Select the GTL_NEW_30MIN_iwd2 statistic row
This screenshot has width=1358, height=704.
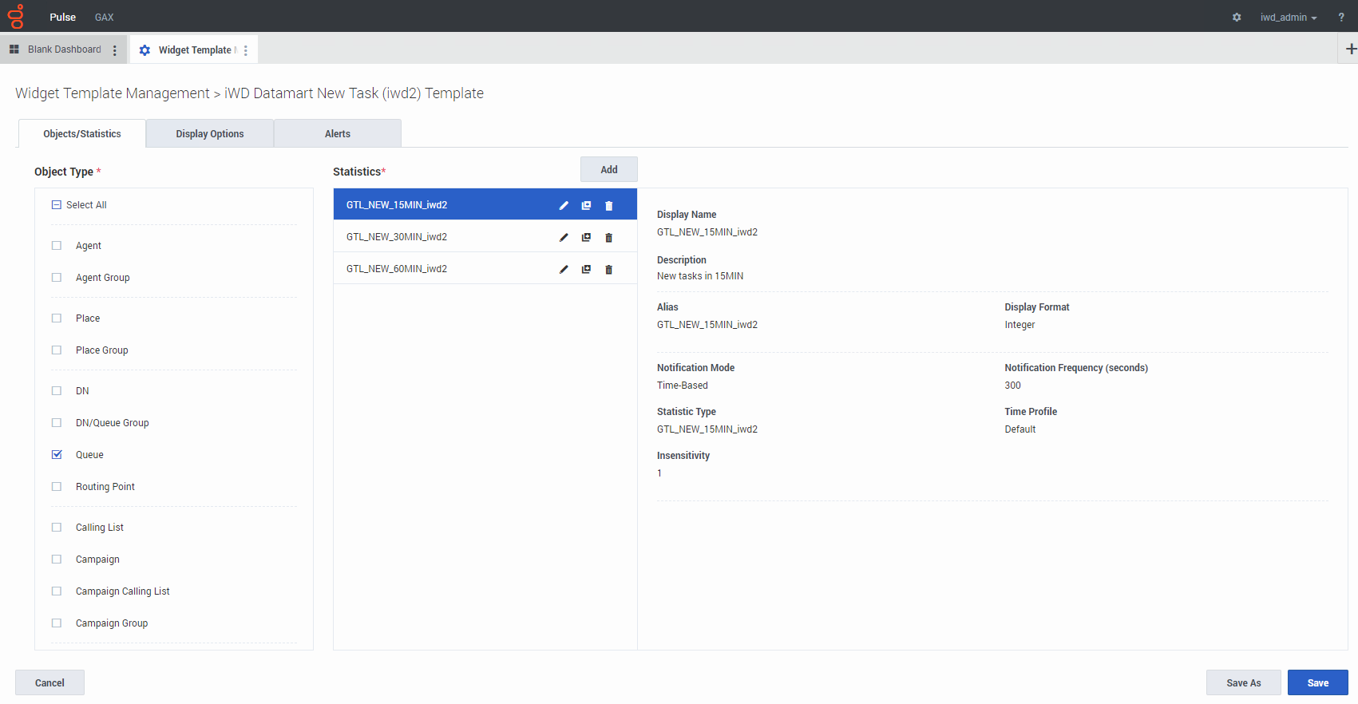pos(431,237)
